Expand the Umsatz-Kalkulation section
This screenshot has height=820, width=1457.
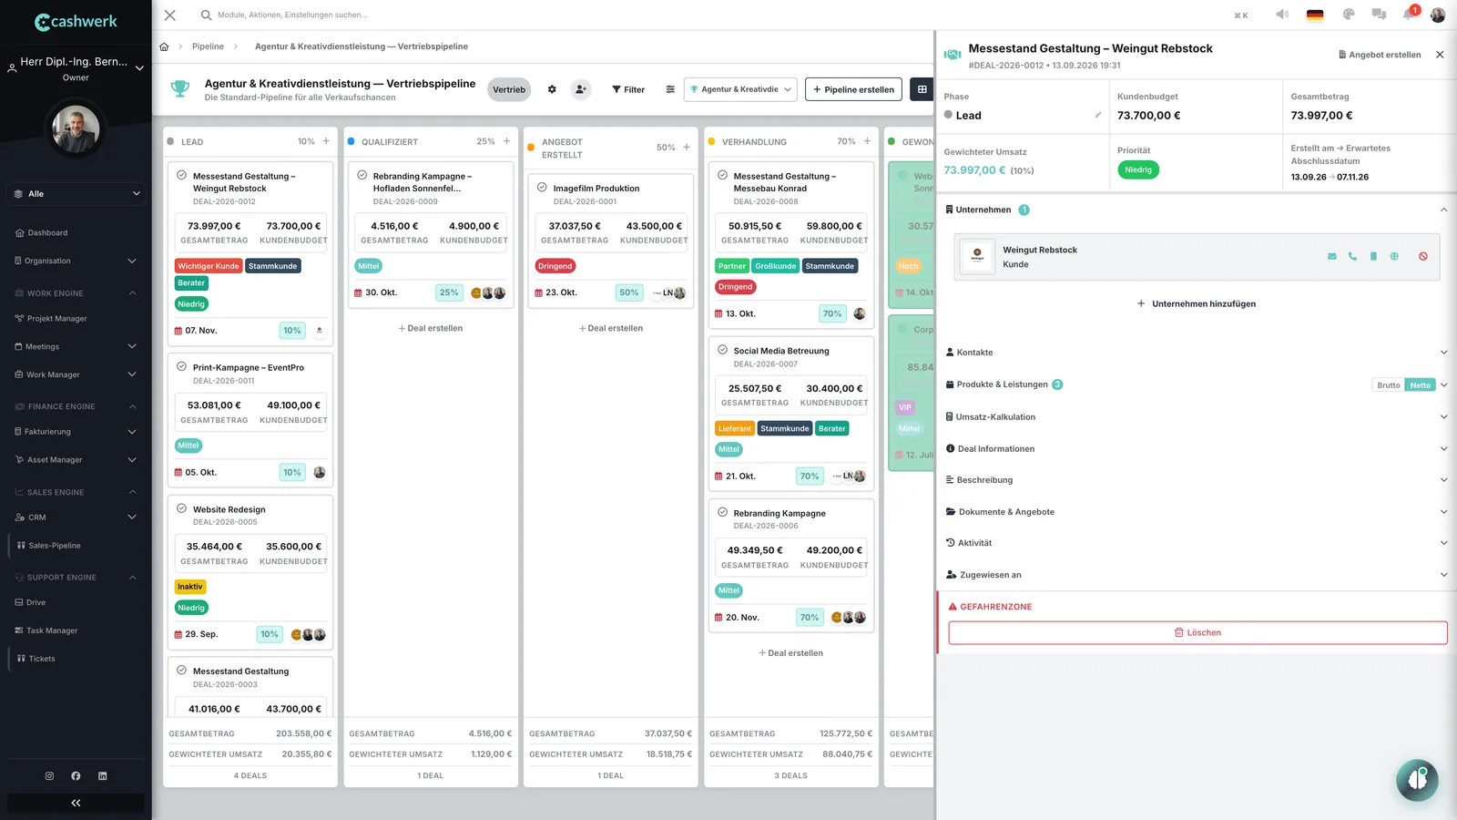(1197, 417)
